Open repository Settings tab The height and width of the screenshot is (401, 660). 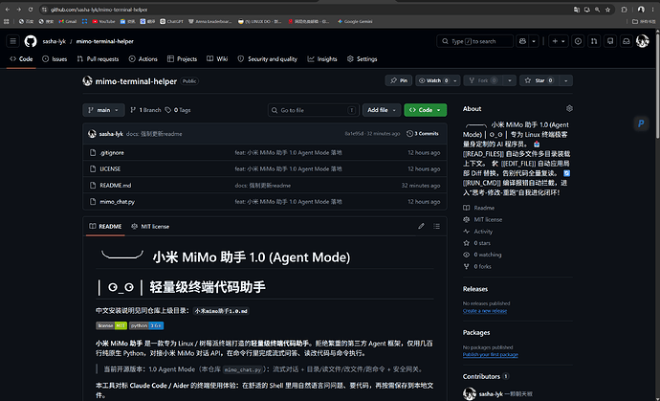(363, 59)
